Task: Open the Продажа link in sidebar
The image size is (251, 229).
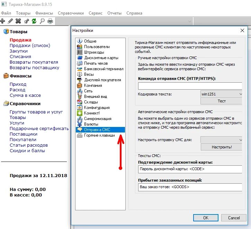Action: (20, 40)
